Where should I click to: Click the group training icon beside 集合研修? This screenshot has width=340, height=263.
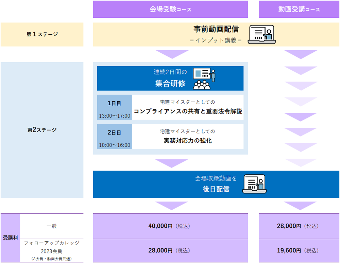point(204,78)
